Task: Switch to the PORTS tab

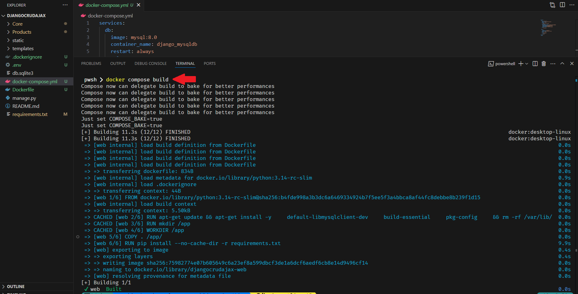Action: (x=210, y=64)
